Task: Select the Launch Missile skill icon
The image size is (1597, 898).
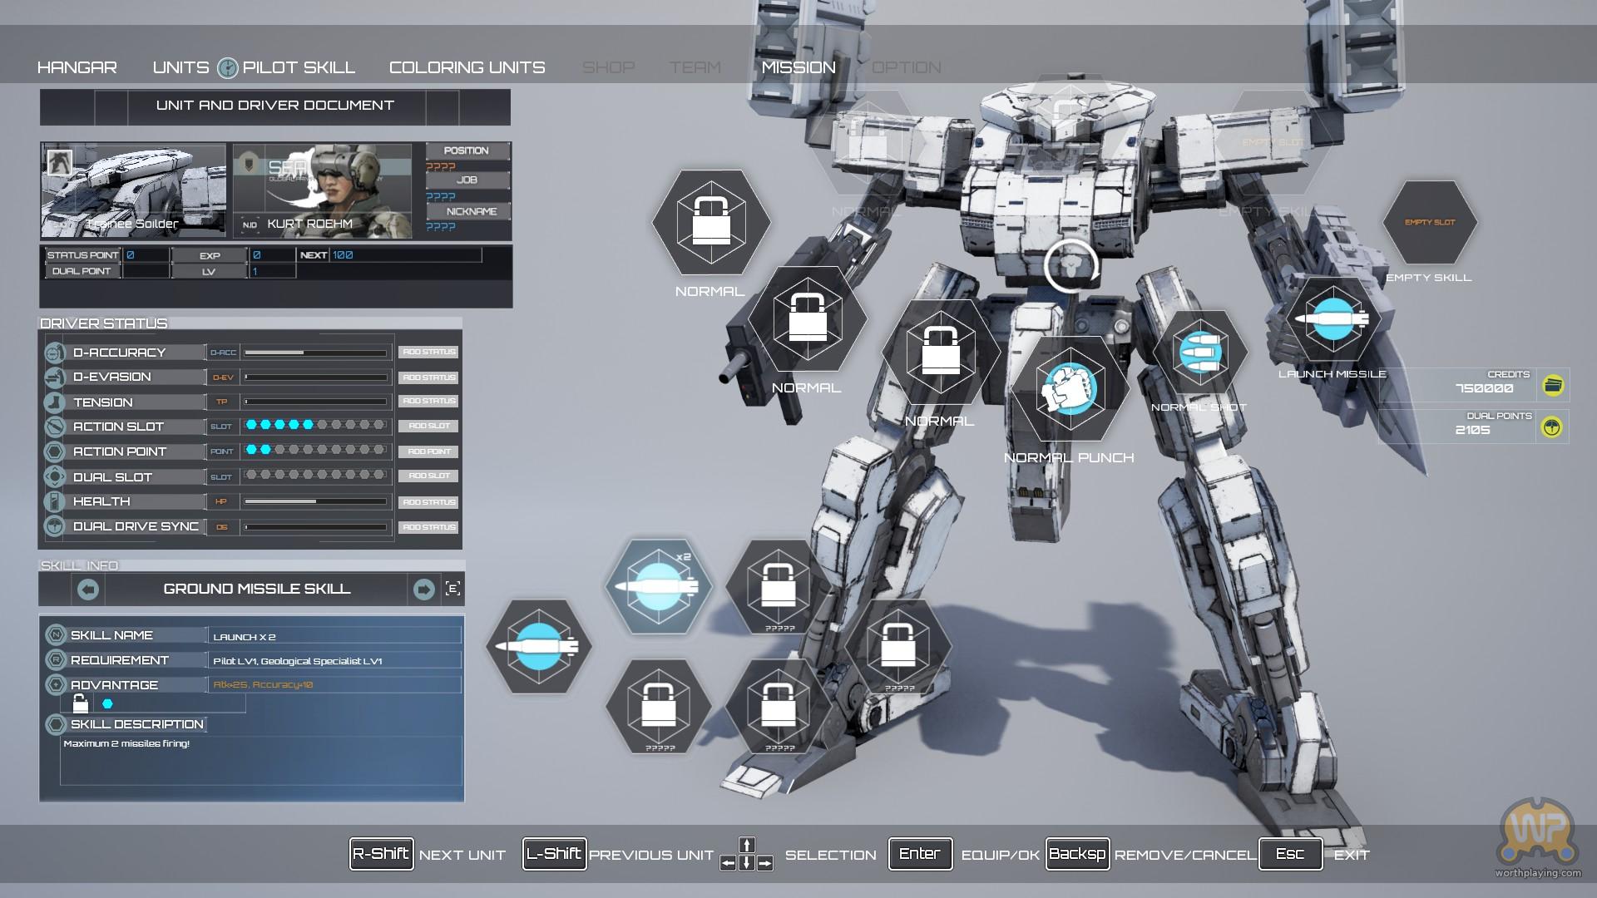Action: [1332, 319]
